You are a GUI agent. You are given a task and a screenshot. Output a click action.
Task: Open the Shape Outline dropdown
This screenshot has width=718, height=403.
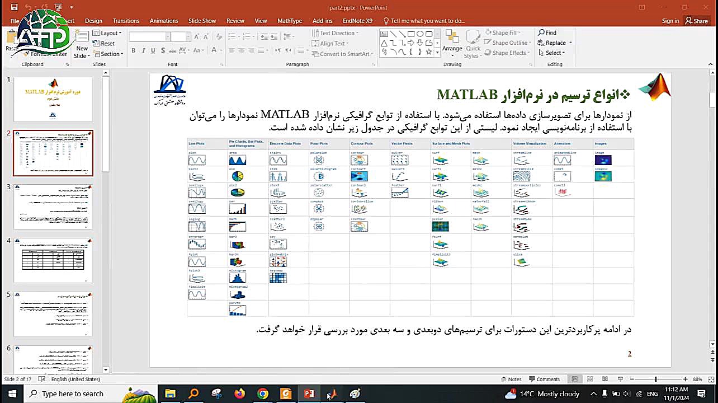(x=507, y=43)
